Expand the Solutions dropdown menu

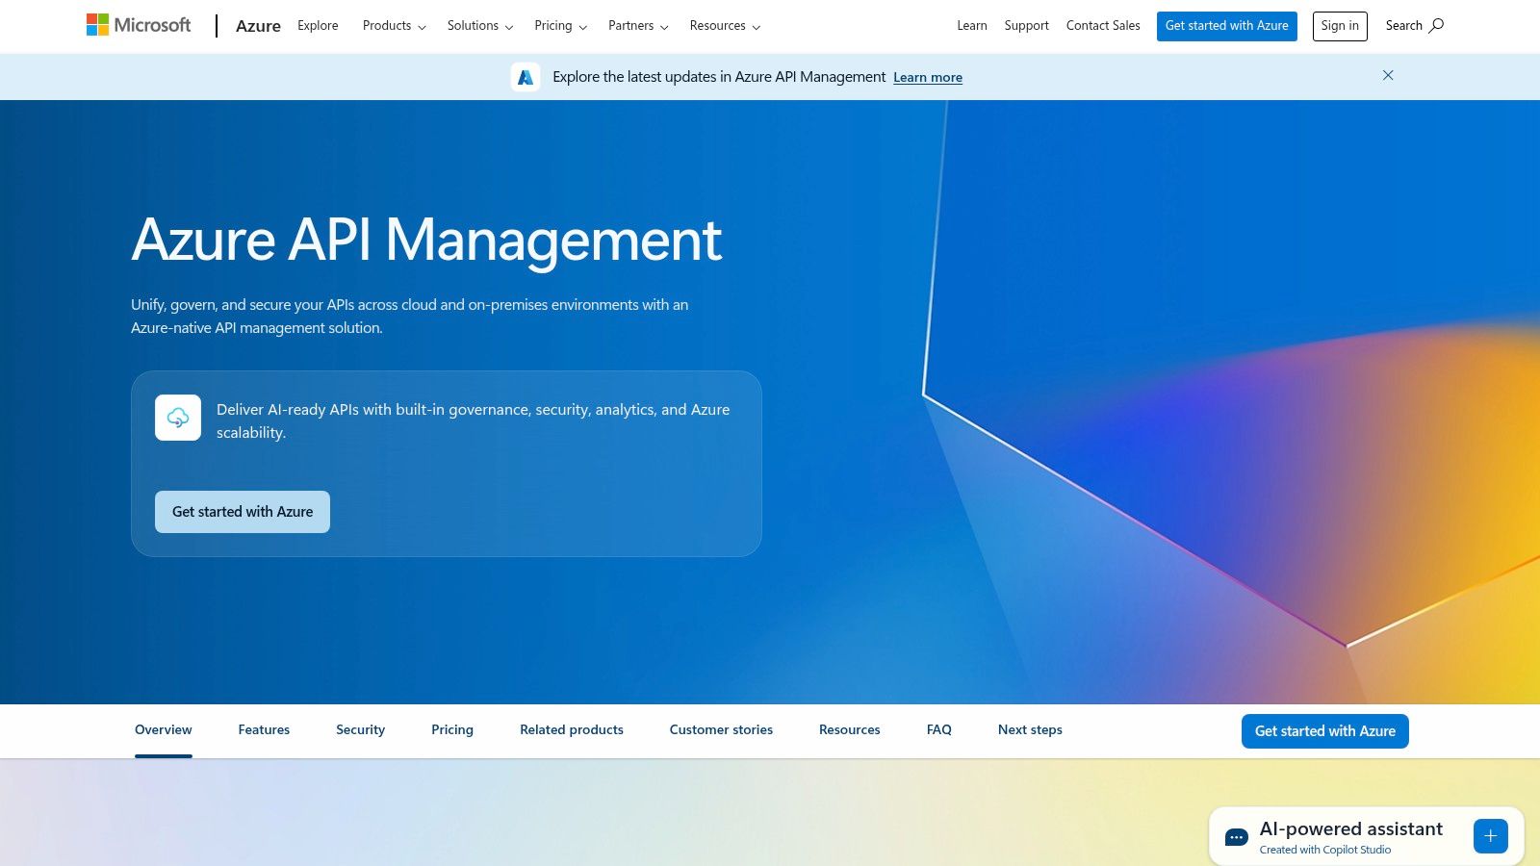[x=479, y=26]
